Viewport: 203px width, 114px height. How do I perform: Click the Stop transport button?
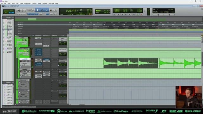(x=134, y=15)
